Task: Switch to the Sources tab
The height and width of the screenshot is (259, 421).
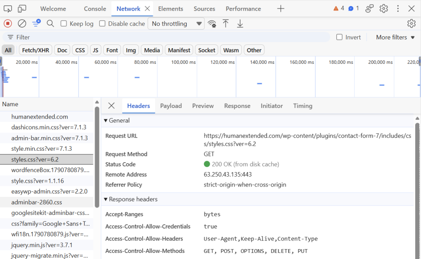Action: (204, 9)
